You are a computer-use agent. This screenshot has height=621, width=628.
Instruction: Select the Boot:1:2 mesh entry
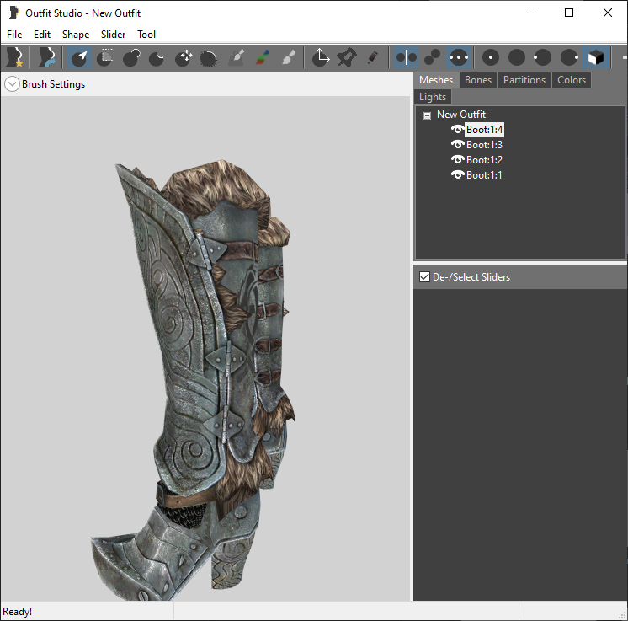click(484, 160)
